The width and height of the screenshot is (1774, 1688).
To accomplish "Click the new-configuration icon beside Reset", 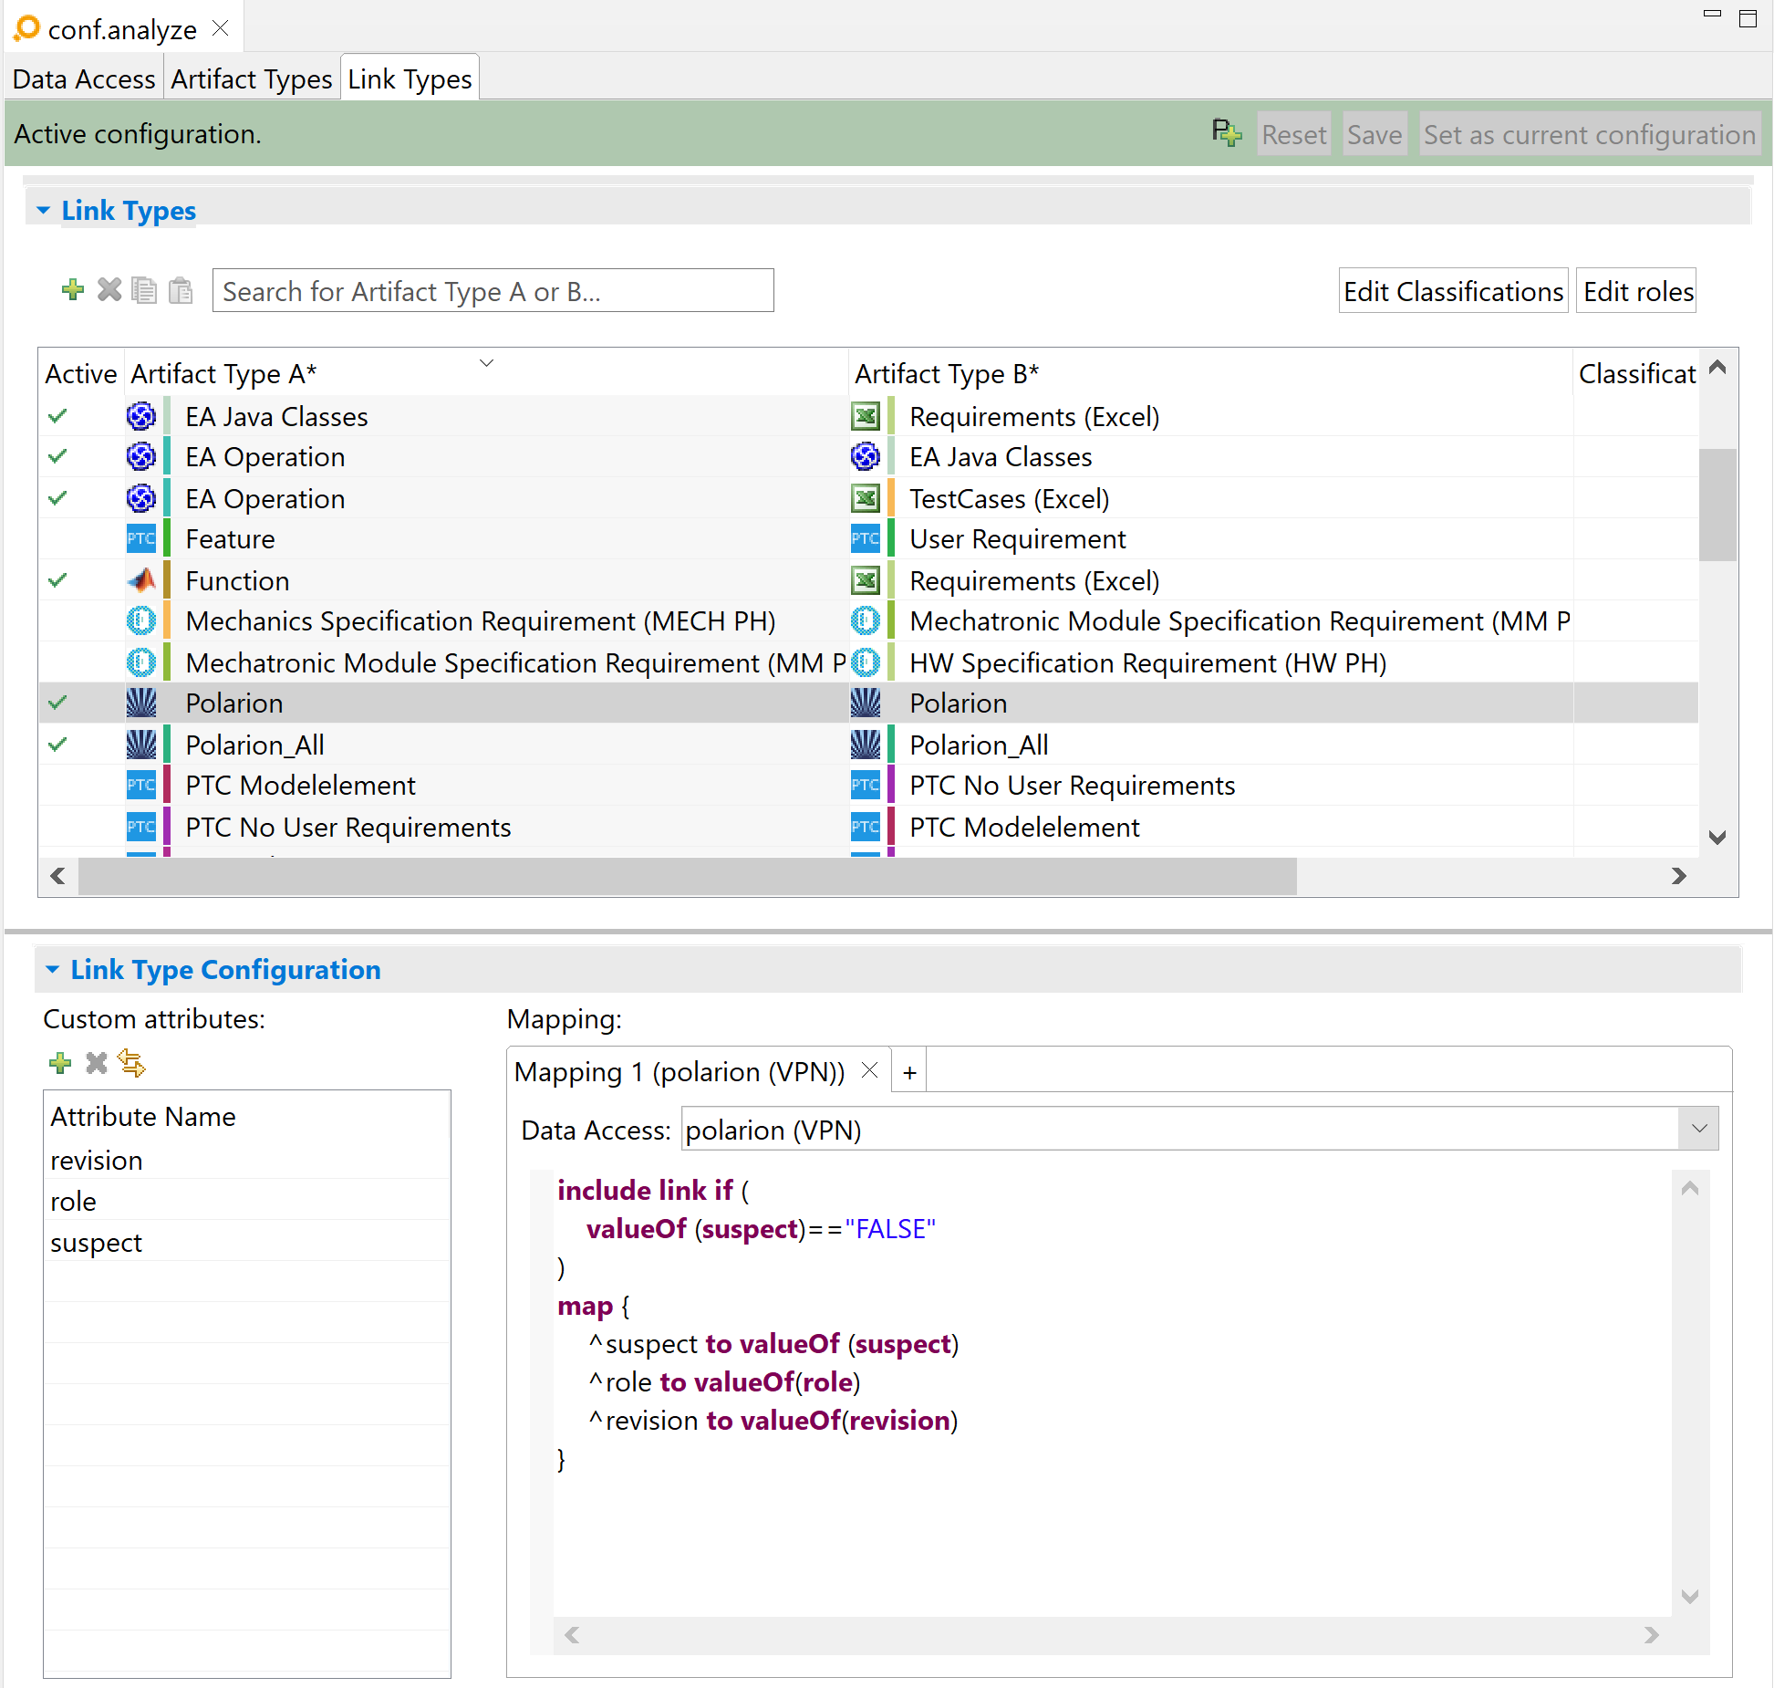I will (1227, 133).
